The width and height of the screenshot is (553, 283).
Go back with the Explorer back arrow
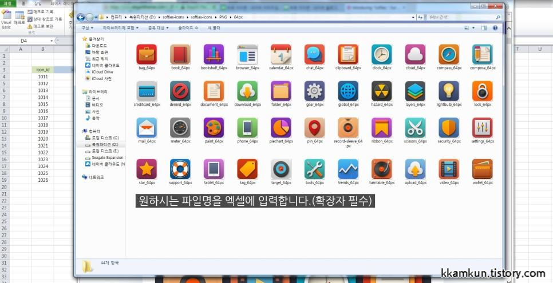coord(80,17)
